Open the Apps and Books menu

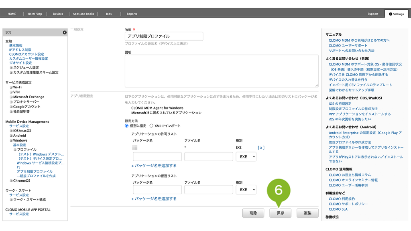tap(83, 14)
